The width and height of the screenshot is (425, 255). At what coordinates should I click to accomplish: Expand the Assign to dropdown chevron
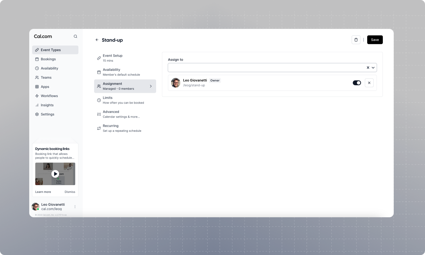pos(373,68)
